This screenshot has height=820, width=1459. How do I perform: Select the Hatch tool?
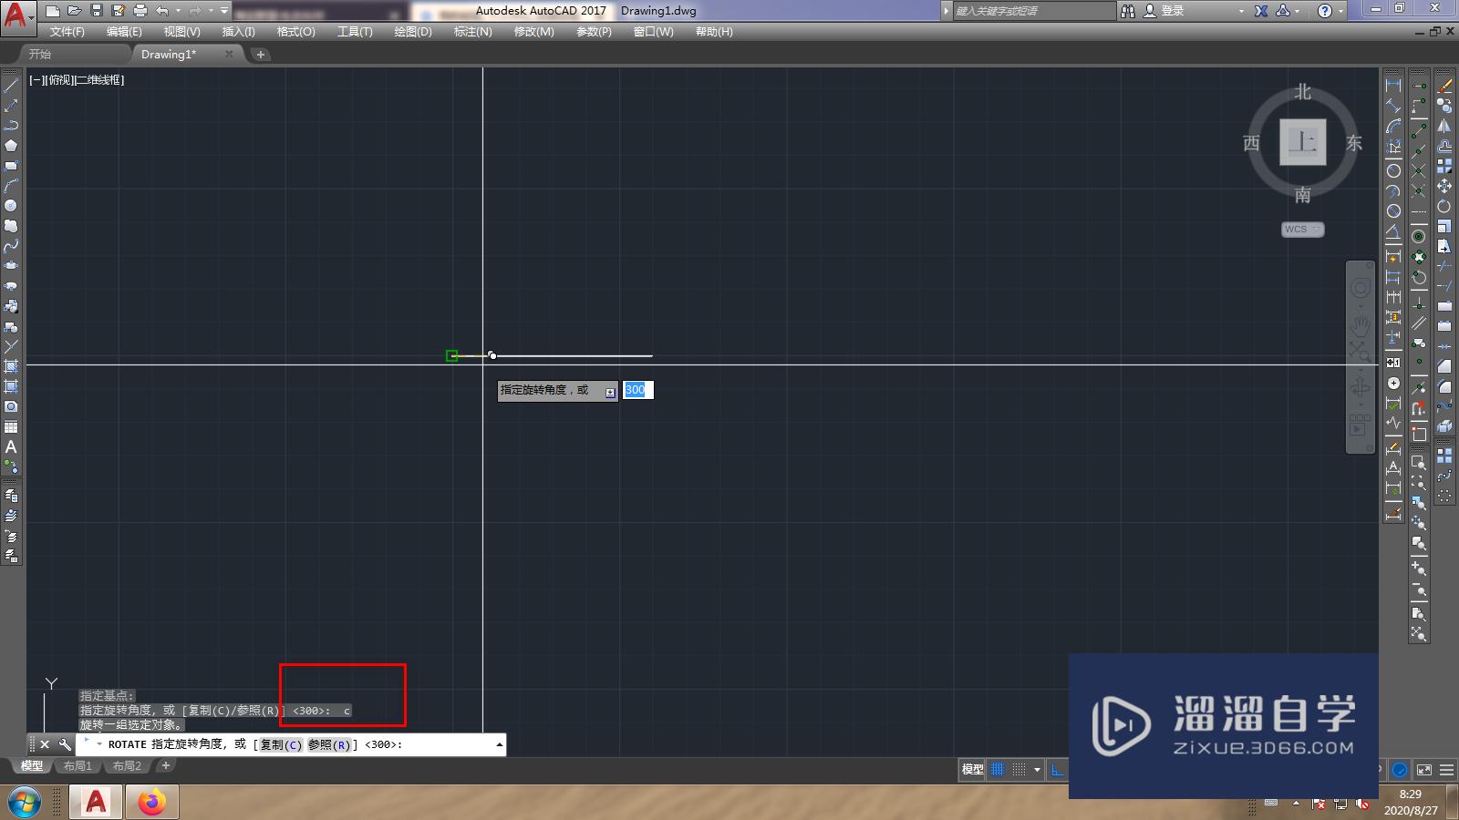[x=11, y=365]
